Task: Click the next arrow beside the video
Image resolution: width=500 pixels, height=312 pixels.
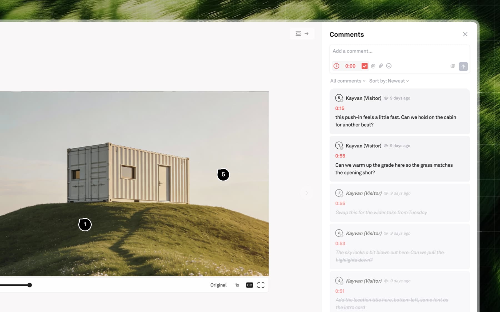Action: tap(307, 193)
